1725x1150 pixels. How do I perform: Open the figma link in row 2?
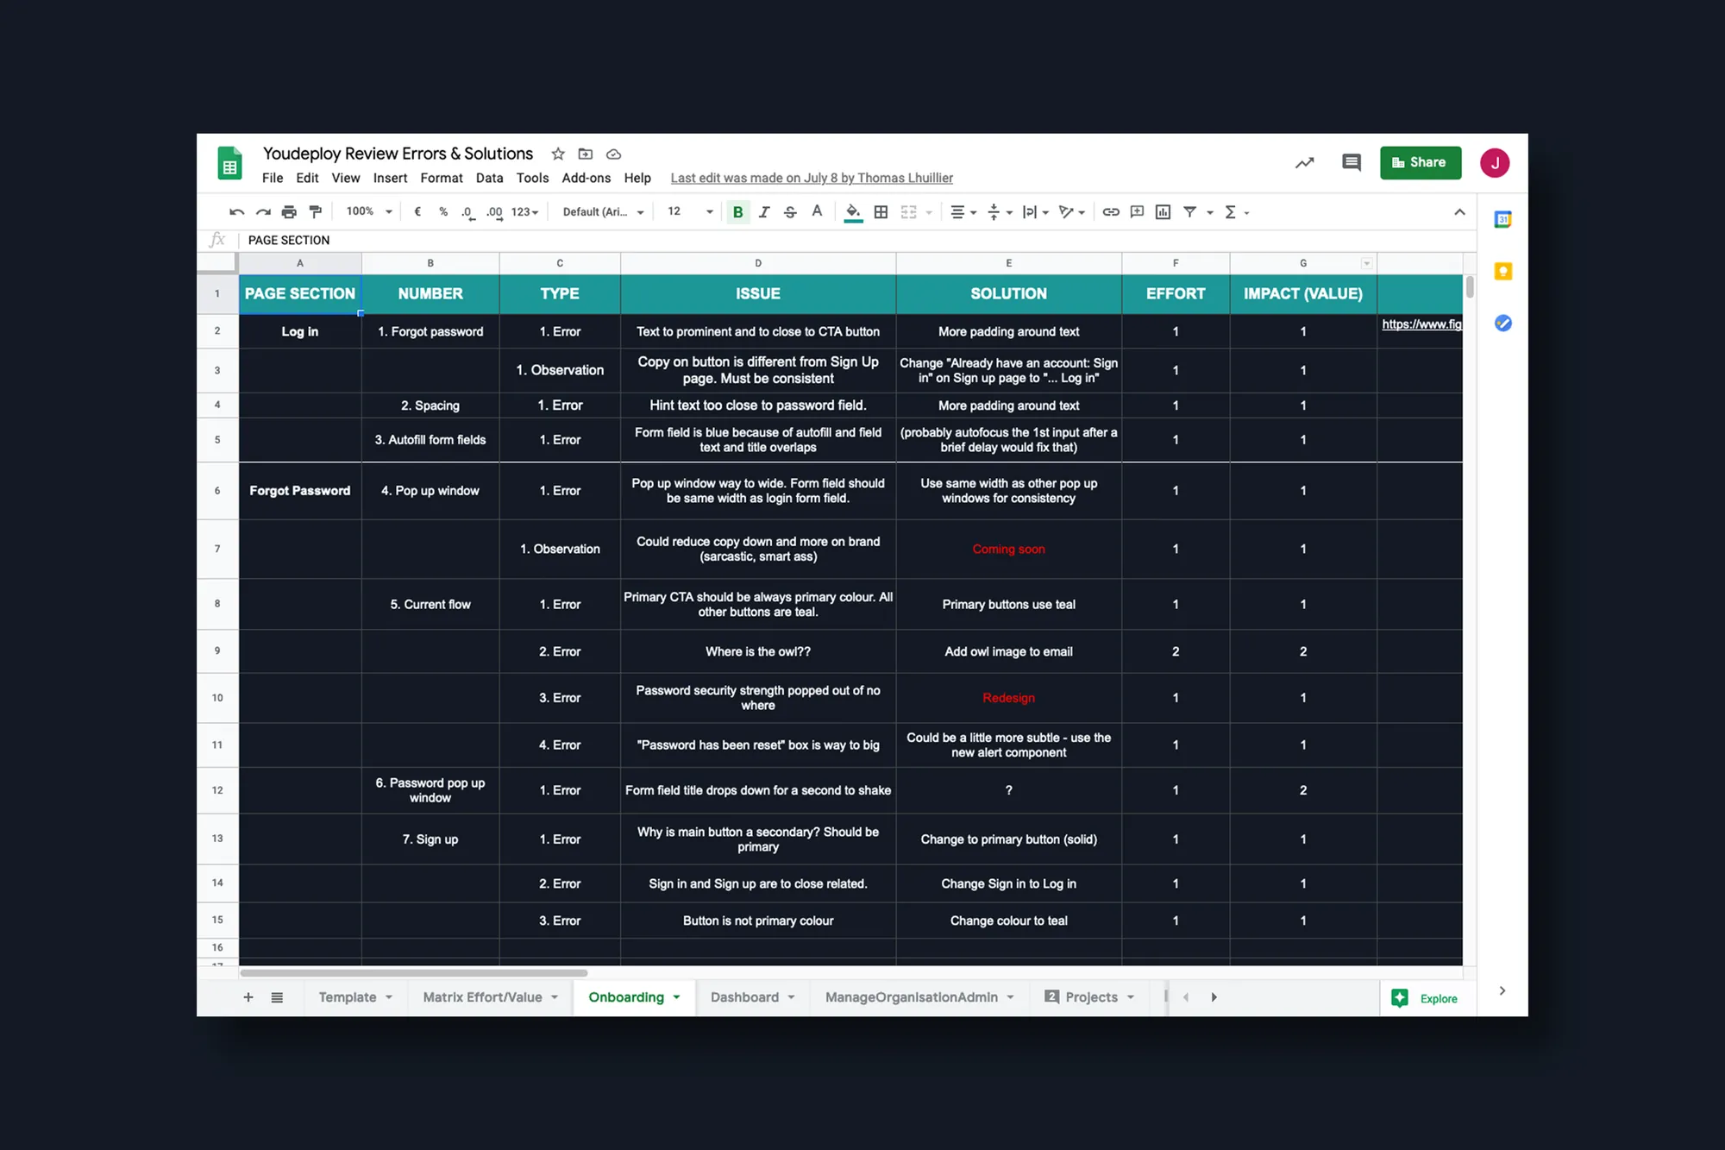pos(1421,324)
